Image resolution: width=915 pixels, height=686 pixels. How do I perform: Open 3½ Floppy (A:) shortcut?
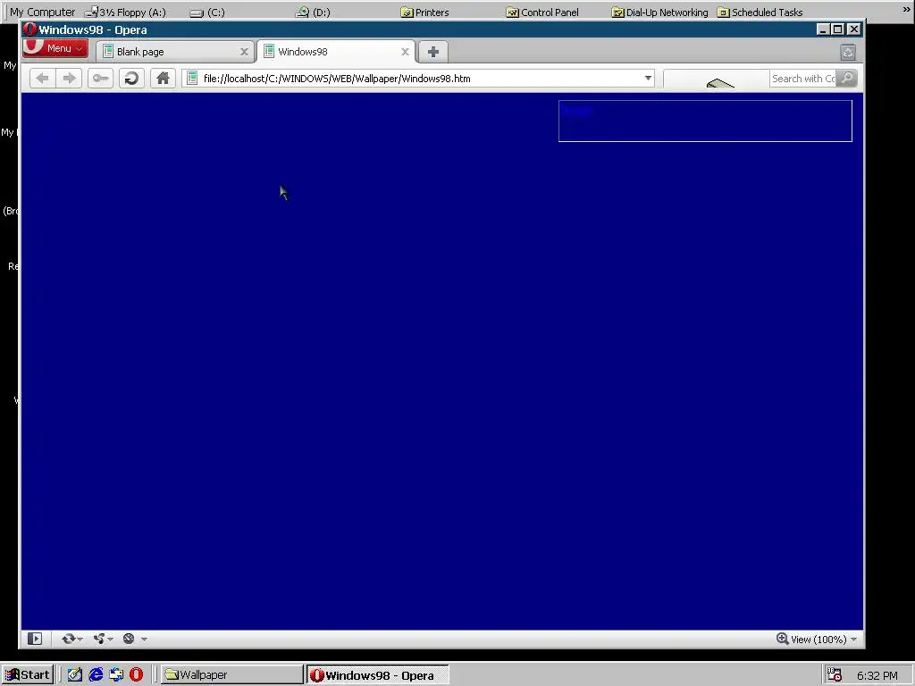(x=125, y=13)
